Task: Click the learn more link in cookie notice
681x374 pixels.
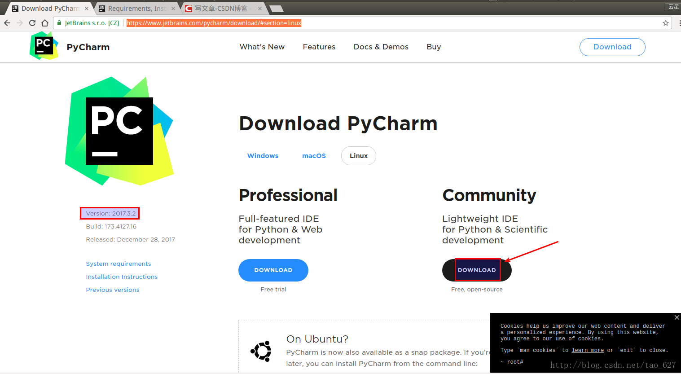Action: (588, 350)
